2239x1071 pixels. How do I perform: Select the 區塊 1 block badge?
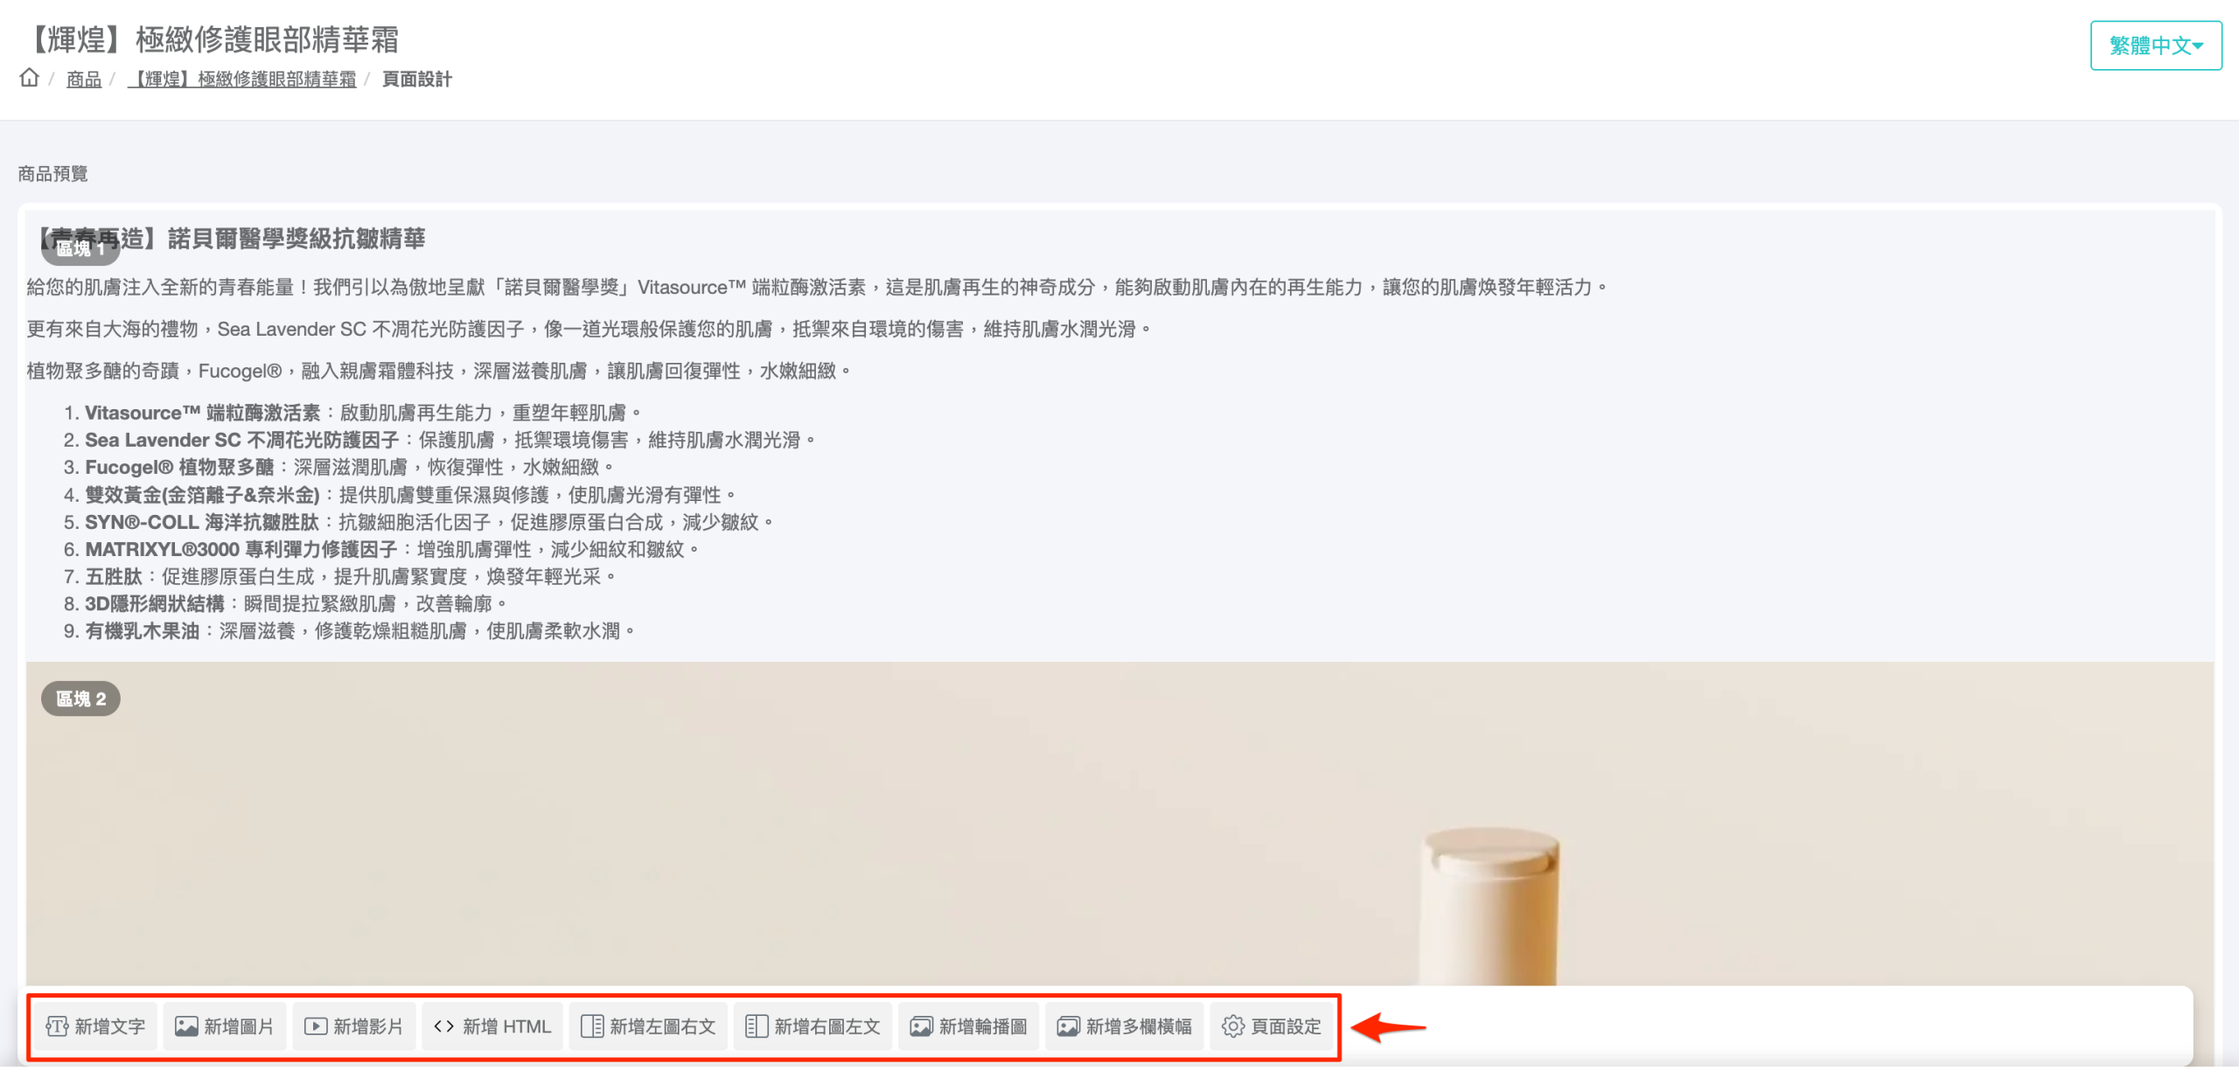click(80, 249)
